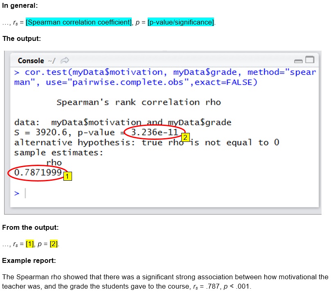333x296 pixels.
Task: Select the yellow marker labeled 2
Action: (186, 138)
